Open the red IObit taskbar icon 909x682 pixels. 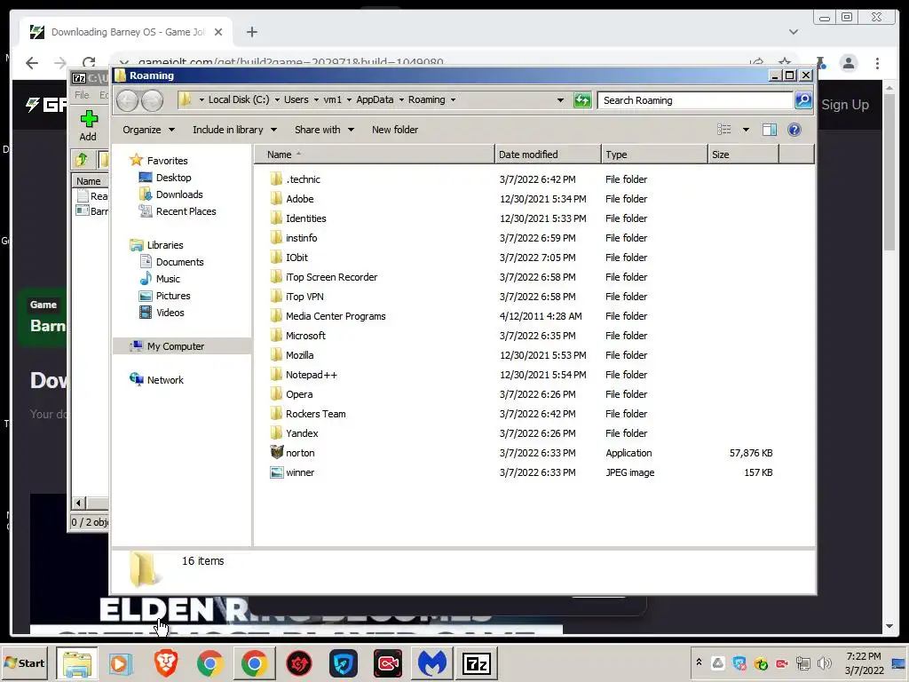(299, 663)
